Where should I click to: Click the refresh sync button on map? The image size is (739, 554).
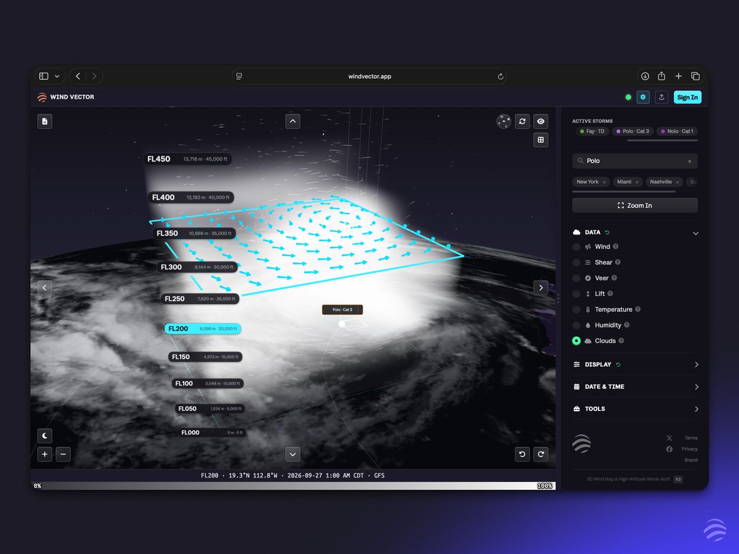pos(522,121)
